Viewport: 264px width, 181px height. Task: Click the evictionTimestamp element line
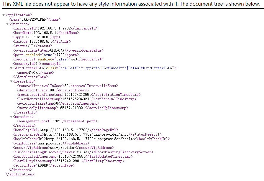point(58,103)
